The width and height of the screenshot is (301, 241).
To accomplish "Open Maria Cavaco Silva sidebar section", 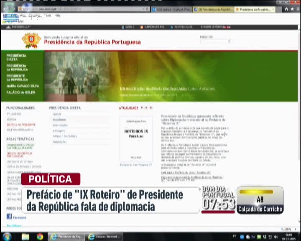I will point(23,86).
